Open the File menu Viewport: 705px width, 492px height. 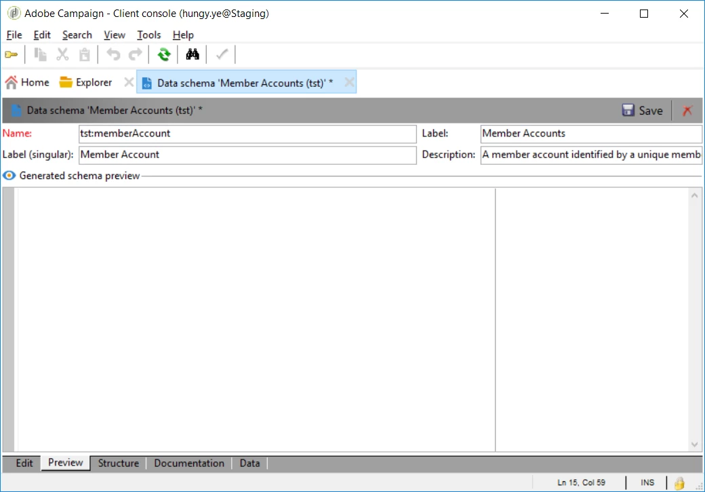tap(14, 35)
